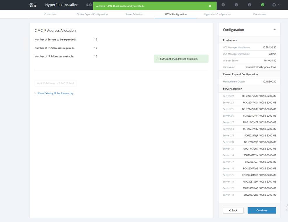The height and width of the screenshot is (222, 288).
Task: Open the help question mark icon
Action: pos(250,5)
